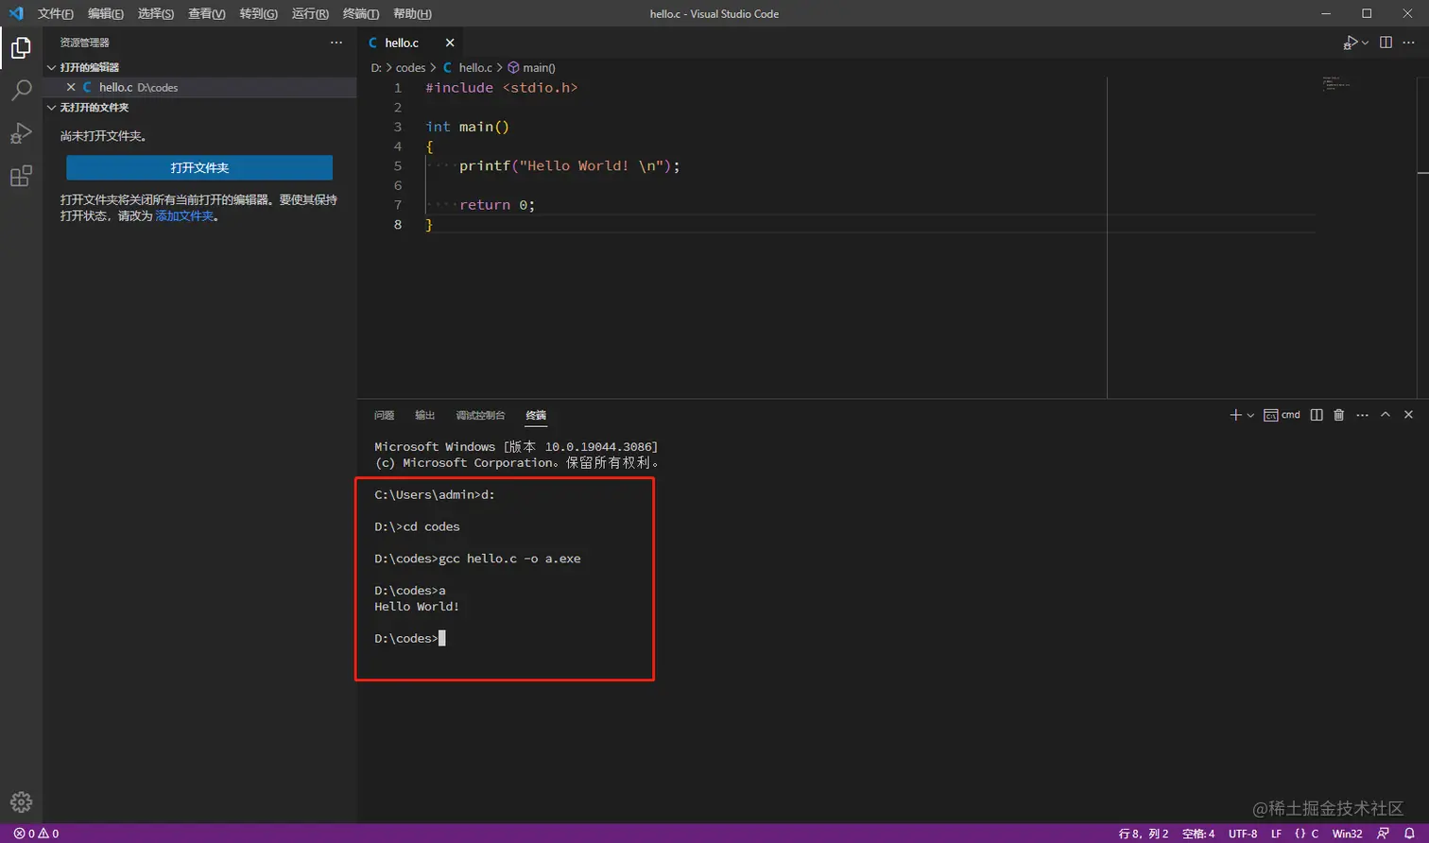Open the Go (转到) menu
The height and width of the screenshot is (843, 1429).
tap(258, 13)
